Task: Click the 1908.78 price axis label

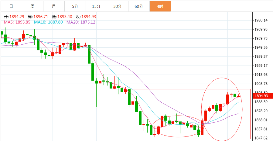Action: coord(261,84)
